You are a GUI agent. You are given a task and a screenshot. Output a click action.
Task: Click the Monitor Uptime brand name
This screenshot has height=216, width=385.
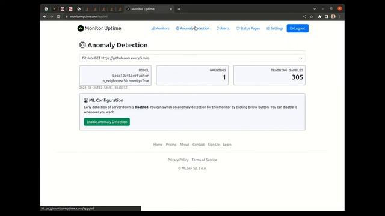(x=103, y=28)
